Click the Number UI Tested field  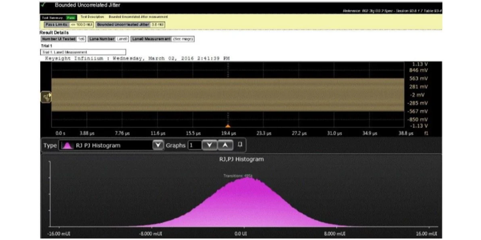point(63,39)
